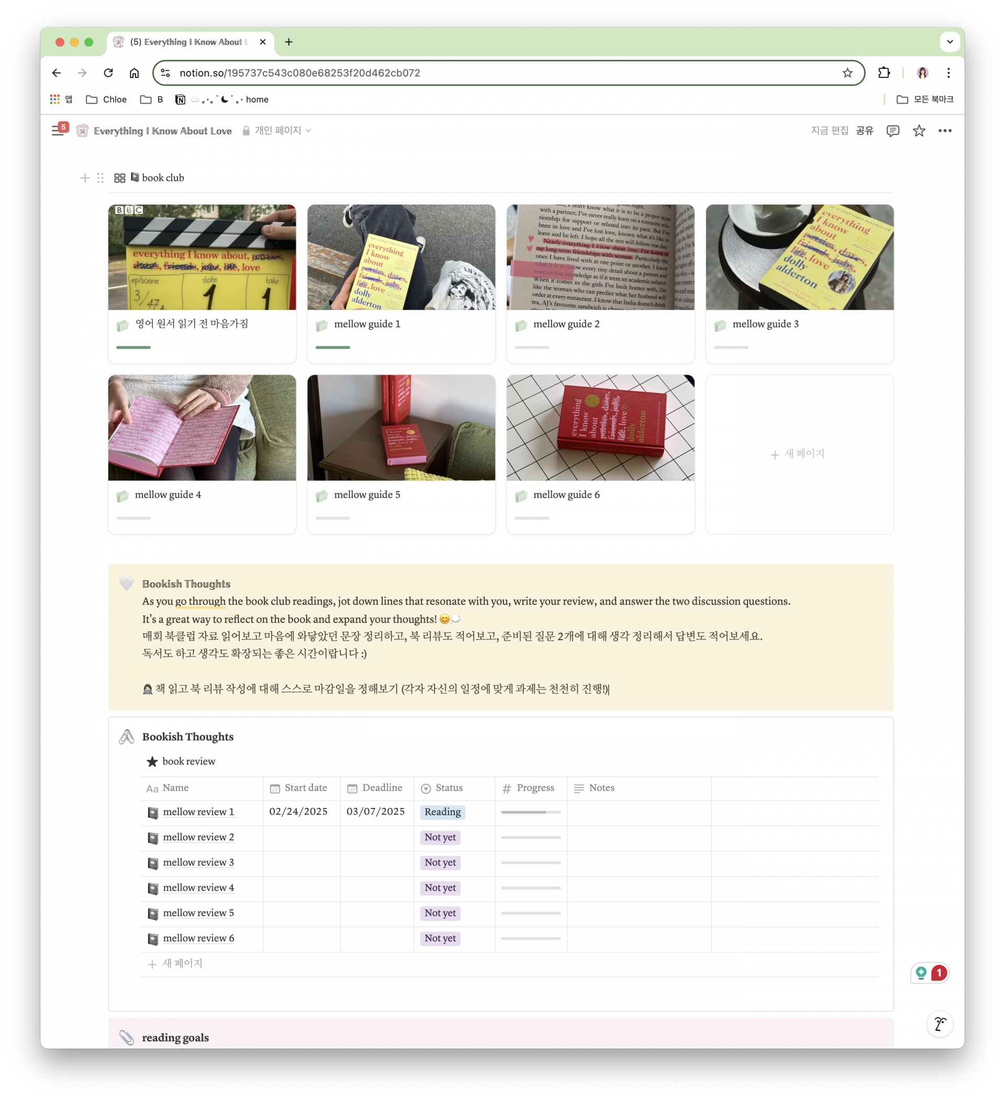
Task: Open the mellow guide 4 gallery card
Action: click(x=202, y=454)
